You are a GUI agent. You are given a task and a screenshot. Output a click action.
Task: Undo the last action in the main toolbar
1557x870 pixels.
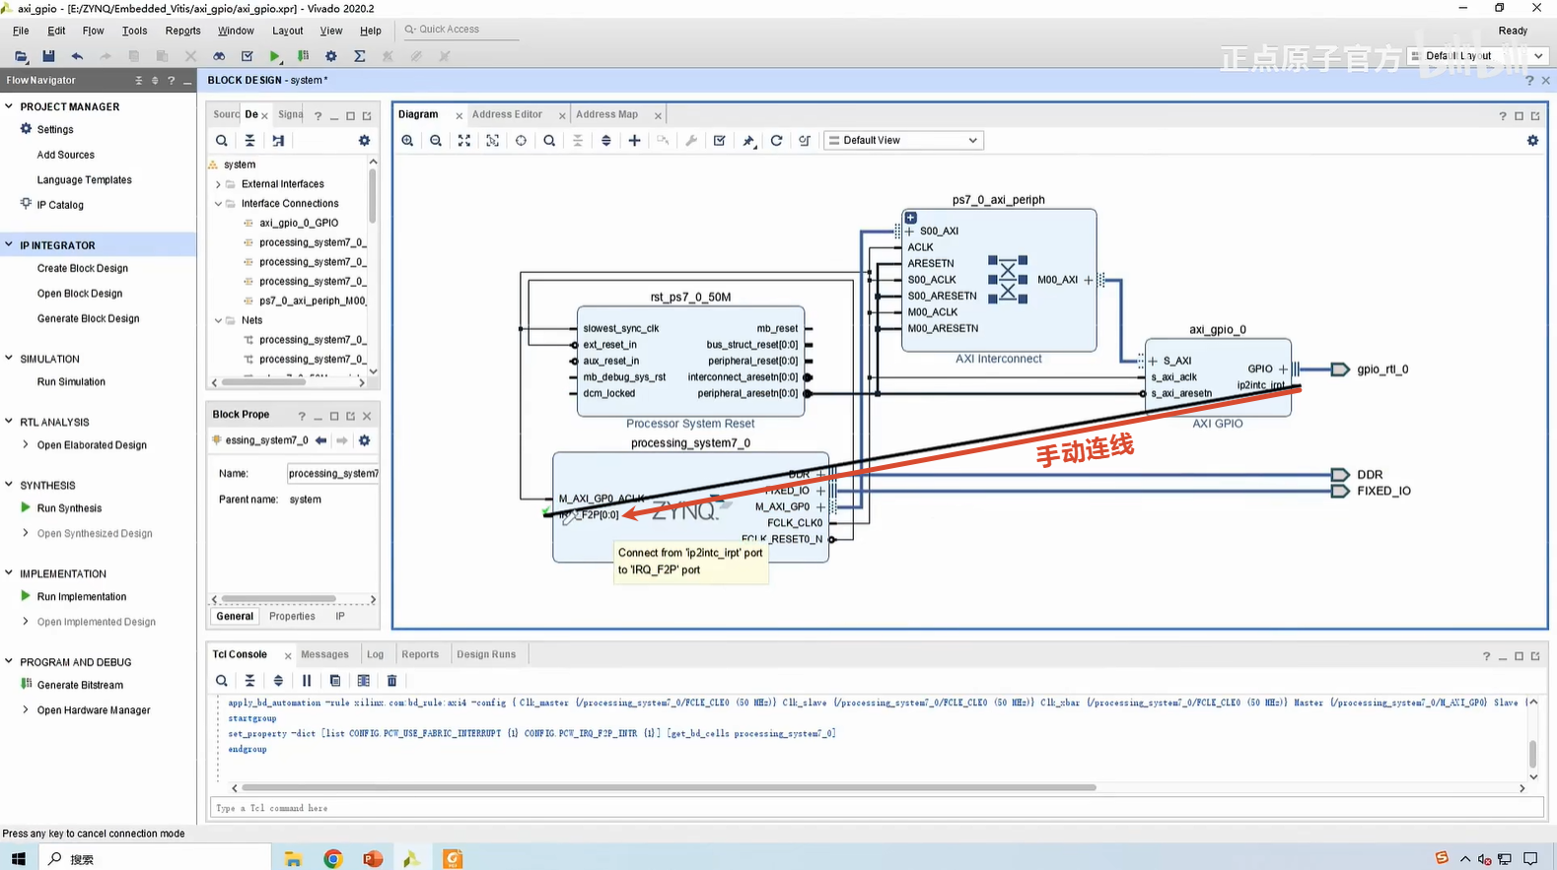point(77,56)
